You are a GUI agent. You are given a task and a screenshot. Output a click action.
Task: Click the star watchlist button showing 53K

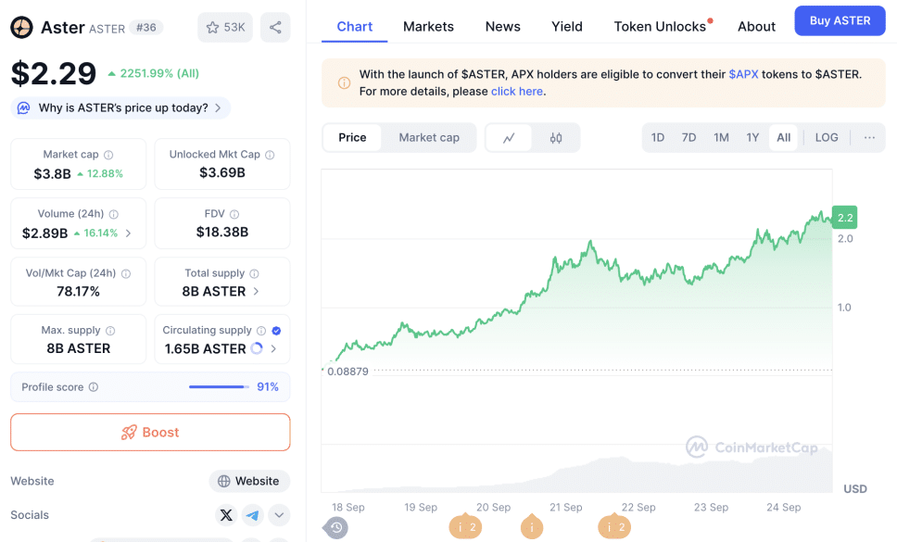click(225, 28)
